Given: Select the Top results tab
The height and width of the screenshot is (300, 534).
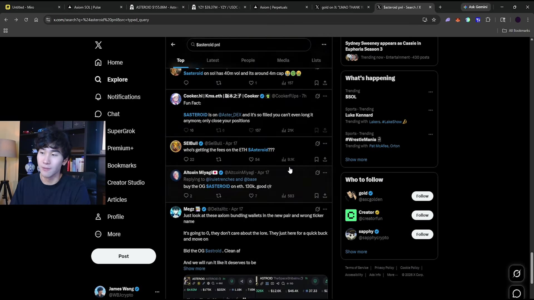Looking at the screenshot, I should pyautogui.click(x=181, y=60).
